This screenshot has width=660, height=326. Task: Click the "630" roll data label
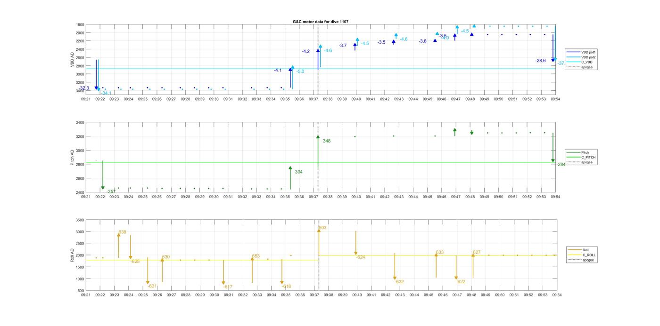tap(166, 257)
